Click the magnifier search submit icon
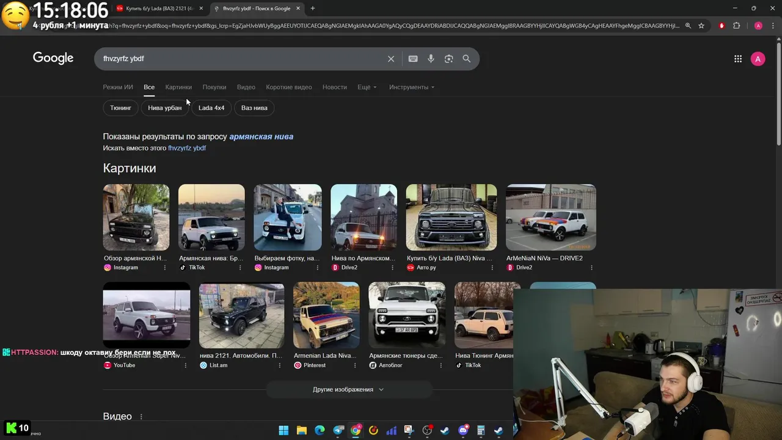Viewport: 782px width, 440px height. coord(467,59)
